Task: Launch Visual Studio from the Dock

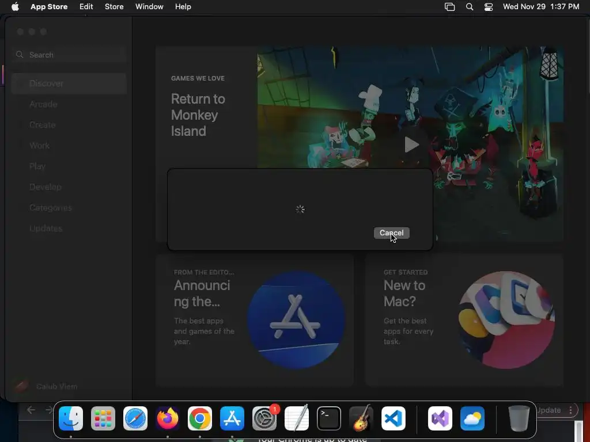Action: (x=440, y=418)
